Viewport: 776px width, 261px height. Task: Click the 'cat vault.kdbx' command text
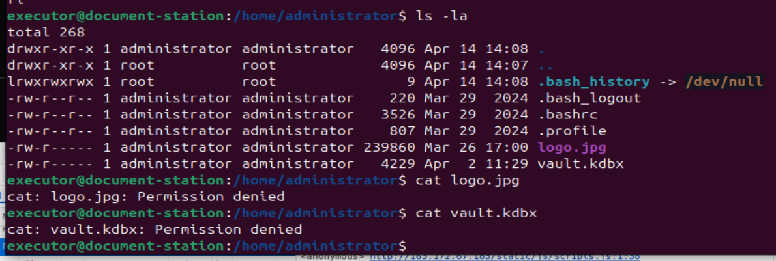[475, 213]
